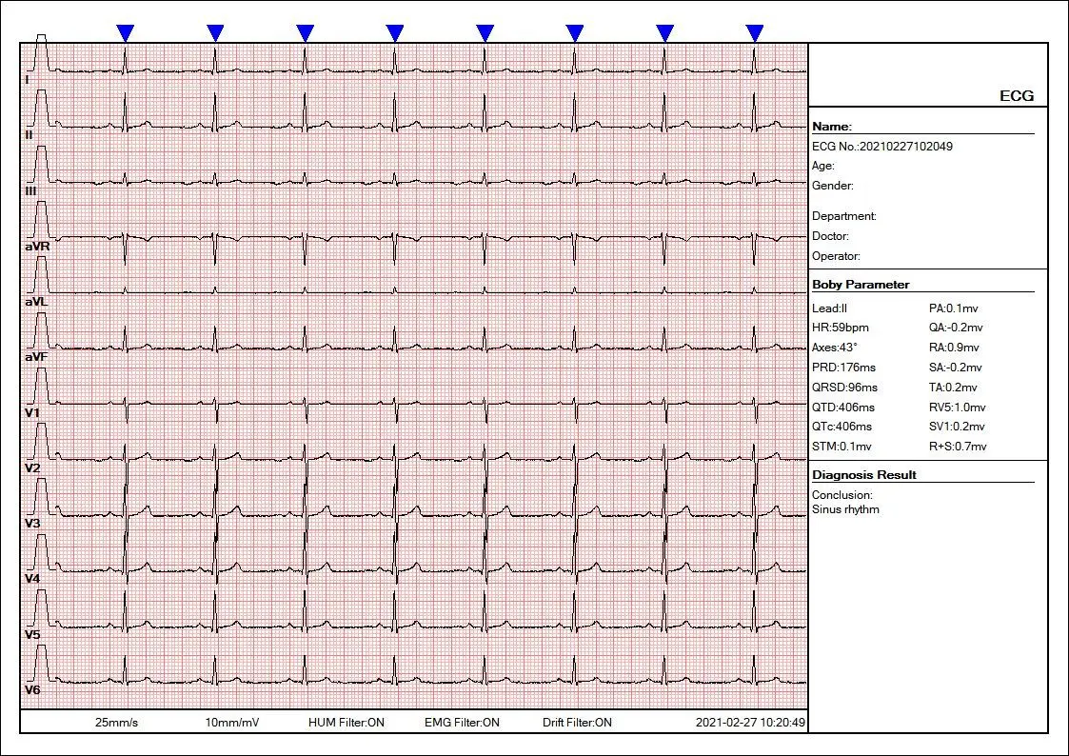Click the first blue beat marker triangle
Image resolution: width=1069 pixels, height=756 pixels.
coord(124,31)
